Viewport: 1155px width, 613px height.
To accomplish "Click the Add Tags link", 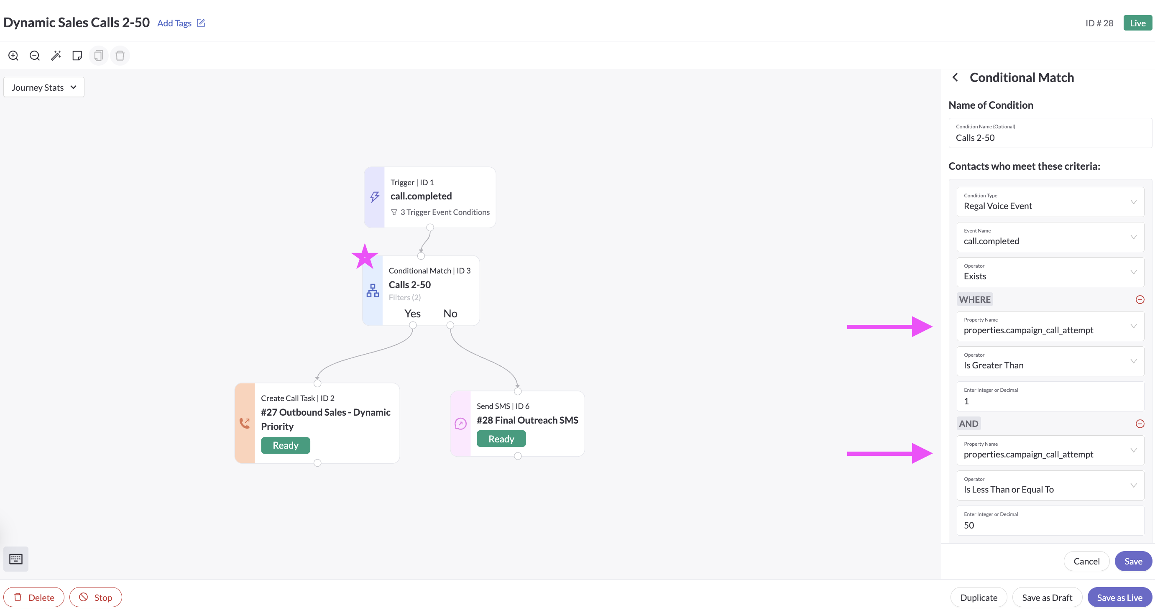I will (174, 23).
